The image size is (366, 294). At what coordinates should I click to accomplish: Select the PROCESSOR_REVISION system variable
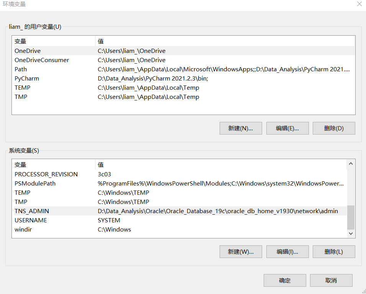(180, 174)
